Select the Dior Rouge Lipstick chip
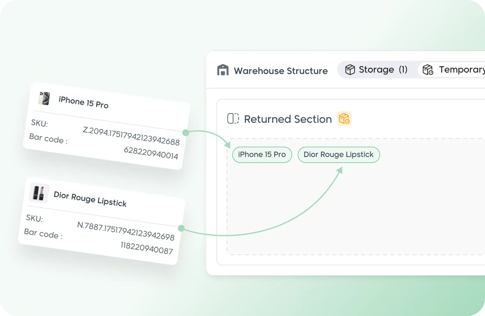Screen dimensions: 485x316 (339, 154)
